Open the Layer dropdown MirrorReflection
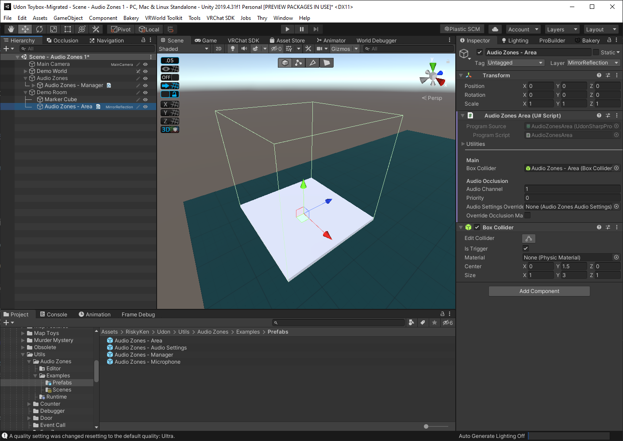The height and width of the screenshot is (441, 623). pos(593,63)
